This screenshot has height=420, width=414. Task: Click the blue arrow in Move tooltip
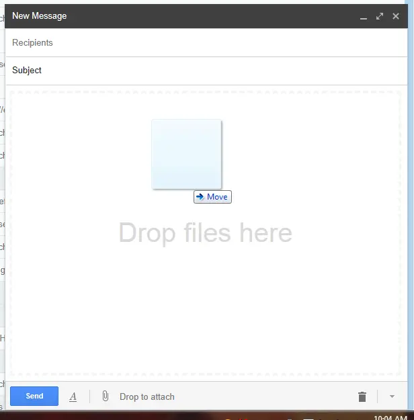click(x=200, y=197)
